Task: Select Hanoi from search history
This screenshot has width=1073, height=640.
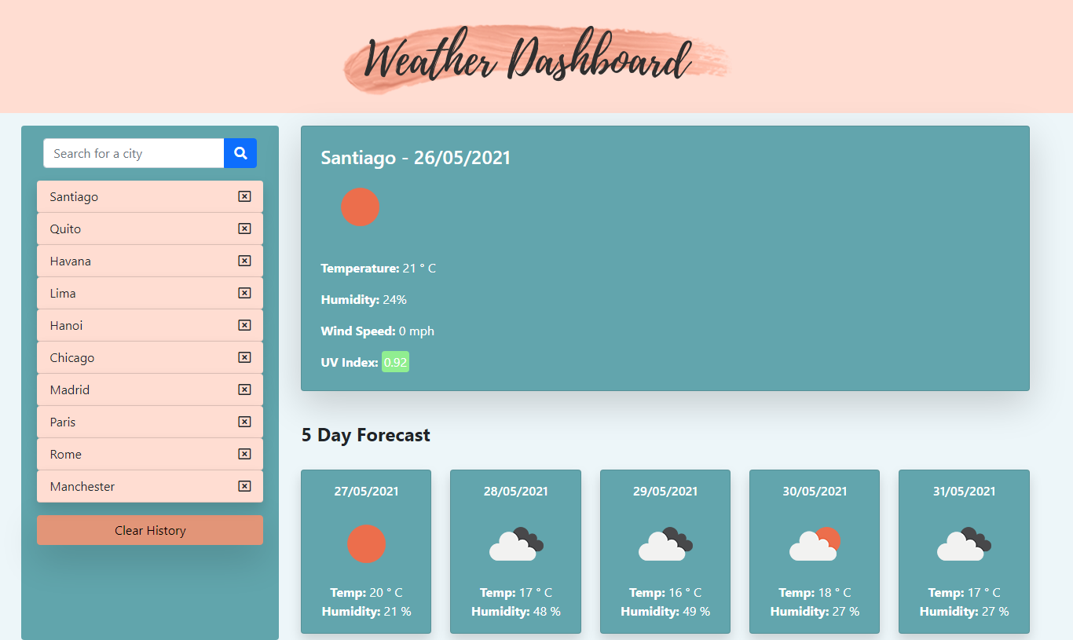Action: click(67, 325)
